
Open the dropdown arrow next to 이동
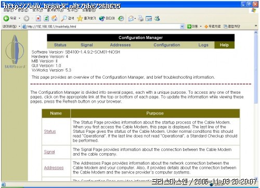point(201,27)
